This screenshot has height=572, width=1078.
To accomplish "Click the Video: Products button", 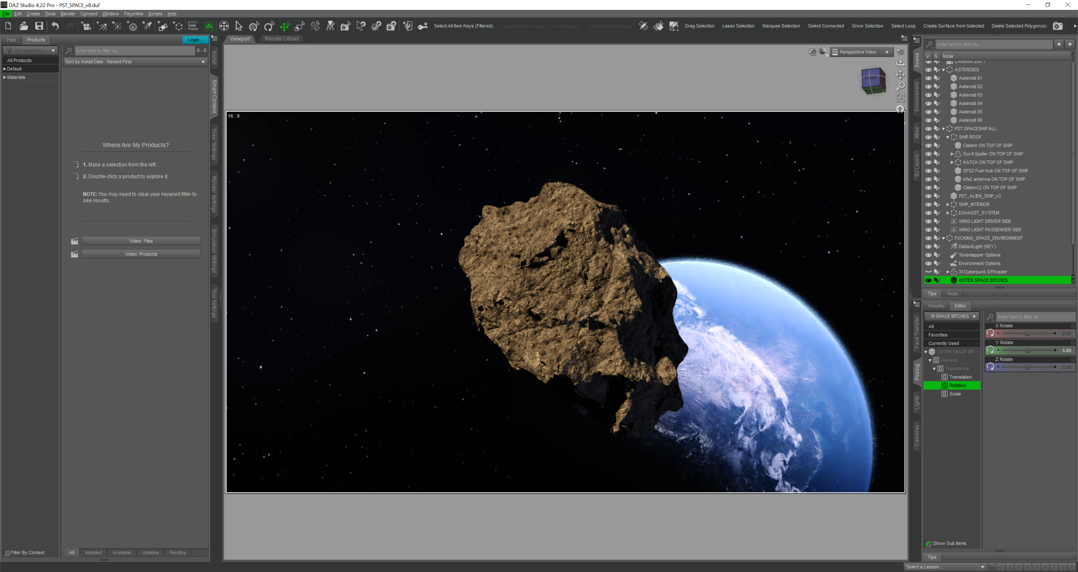I will pyautogui.click(x=141, y=254).
